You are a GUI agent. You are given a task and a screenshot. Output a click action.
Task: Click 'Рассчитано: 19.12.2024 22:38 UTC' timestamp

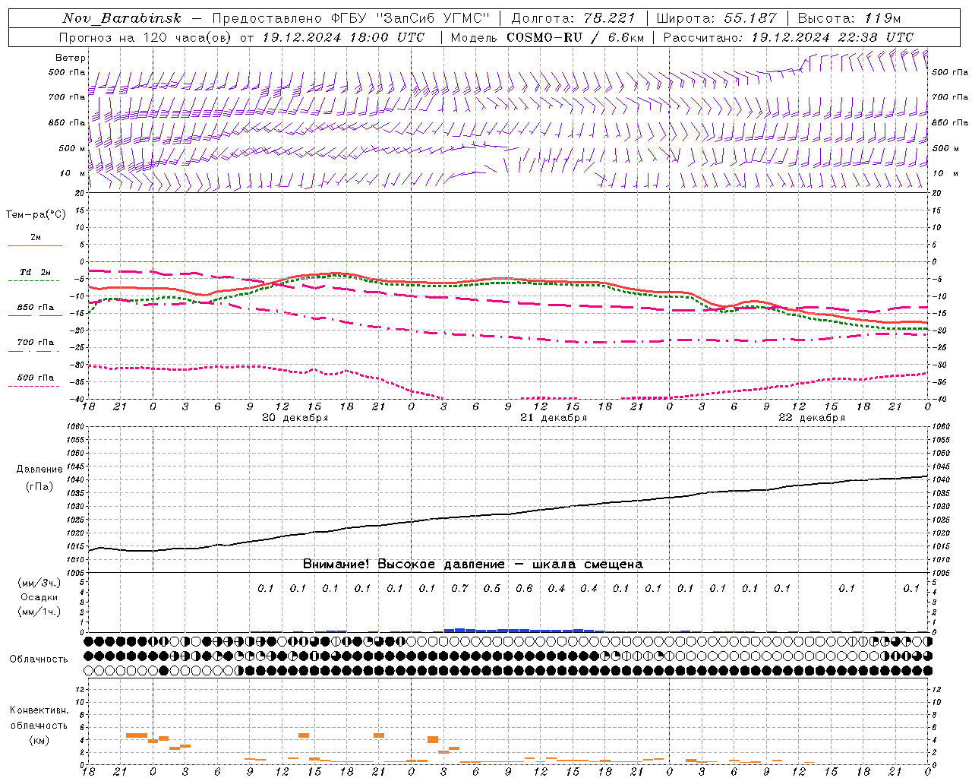(788, 37)
